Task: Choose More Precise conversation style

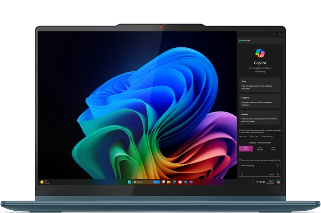Action: (x=273, y=149)
